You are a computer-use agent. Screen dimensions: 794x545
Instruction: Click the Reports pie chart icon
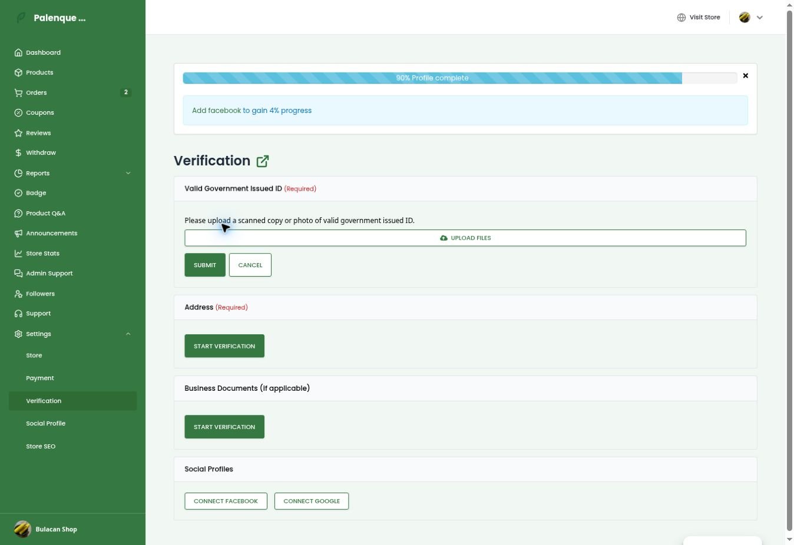[18, 173]
